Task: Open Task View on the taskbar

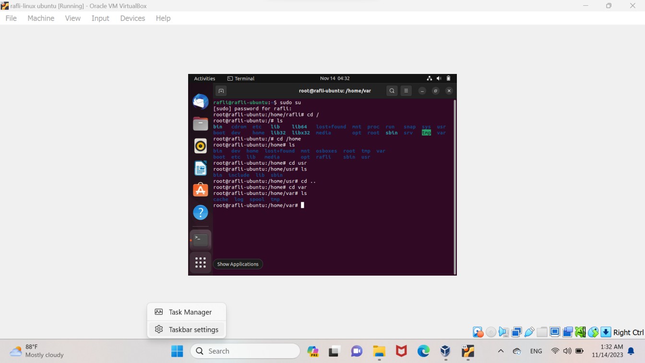Action: [334, 351]
